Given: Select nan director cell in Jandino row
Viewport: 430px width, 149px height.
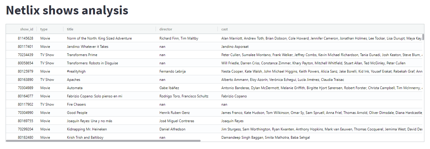Looking at the screenshot, I should pos(187,47).
